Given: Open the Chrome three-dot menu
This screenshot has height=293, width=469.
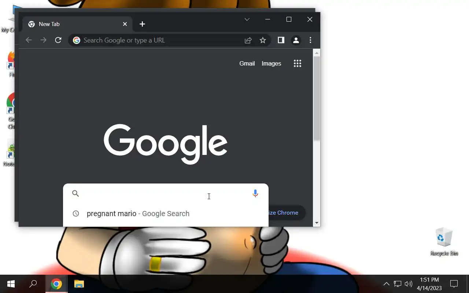Looking at the screenshot, I should click(x=310, y=40).
